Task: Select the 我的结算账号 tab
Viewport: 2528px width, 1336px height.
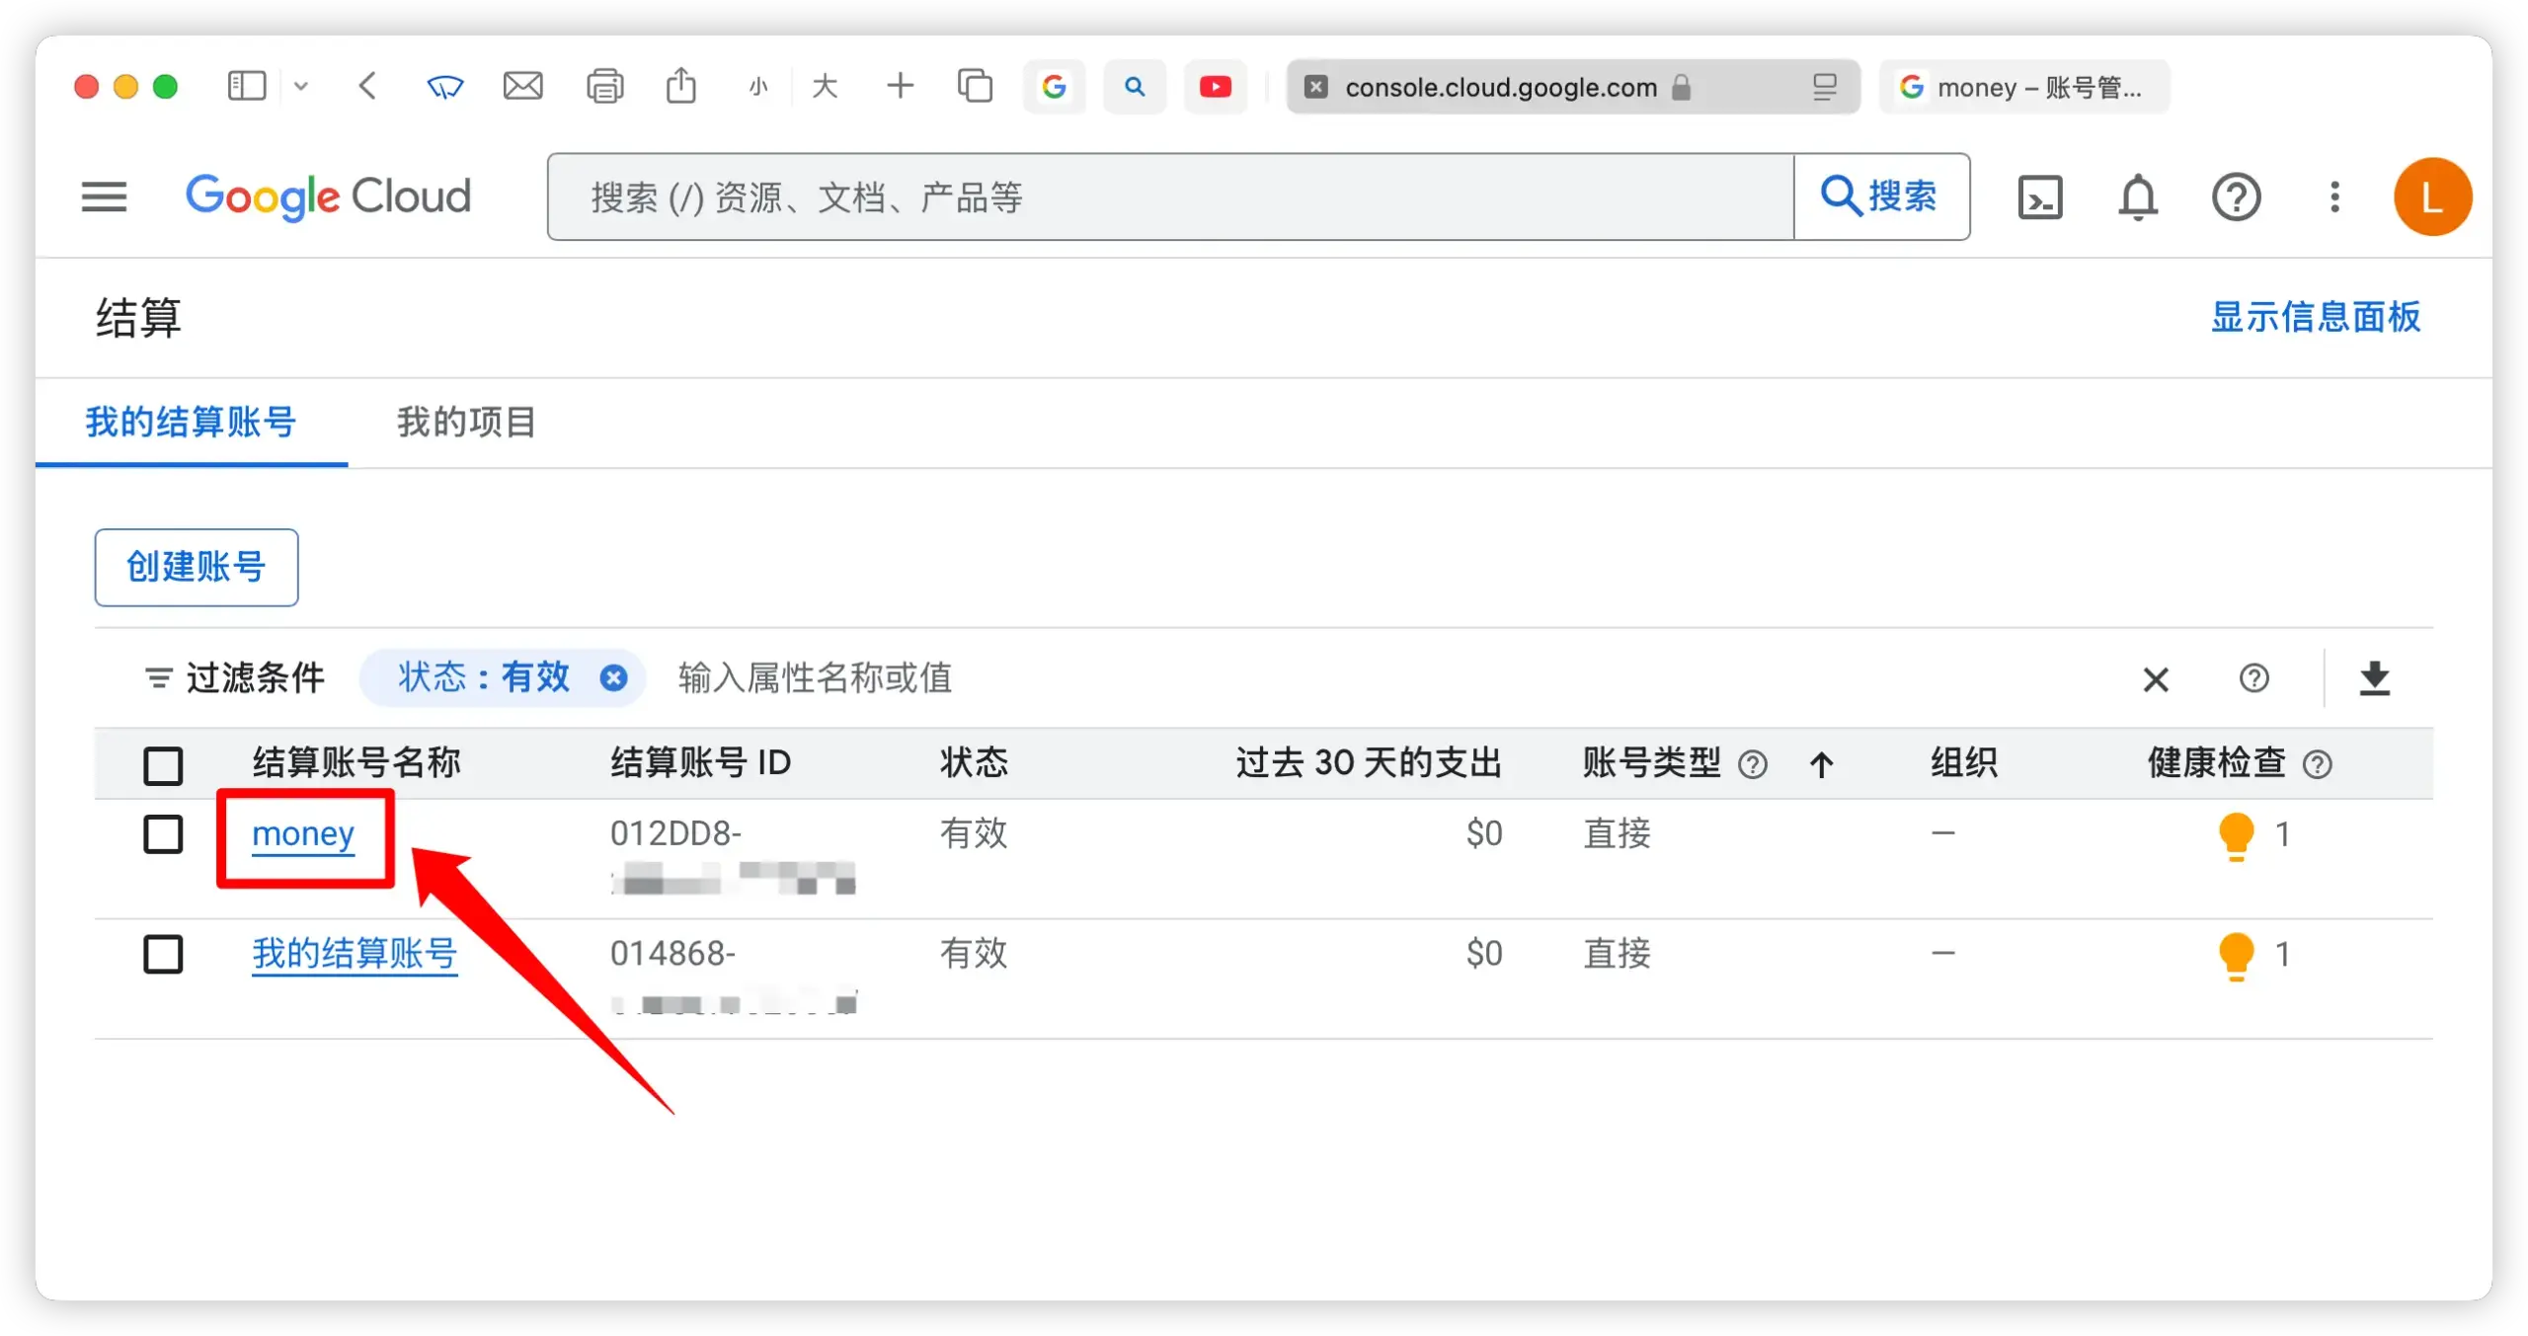Action: click(x=191, y=423)
